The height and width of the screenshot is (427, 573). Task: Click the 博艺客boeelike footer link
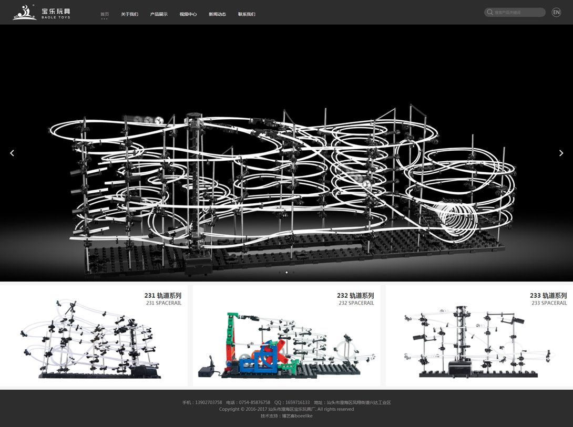[297, 416]
